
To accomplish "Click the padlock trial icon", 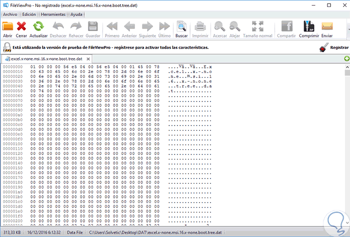I will pos(7,47).
